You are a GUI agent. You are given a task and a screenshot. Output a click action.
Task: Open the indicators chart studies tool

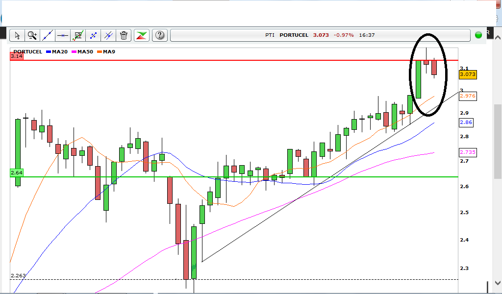(78, 35)
